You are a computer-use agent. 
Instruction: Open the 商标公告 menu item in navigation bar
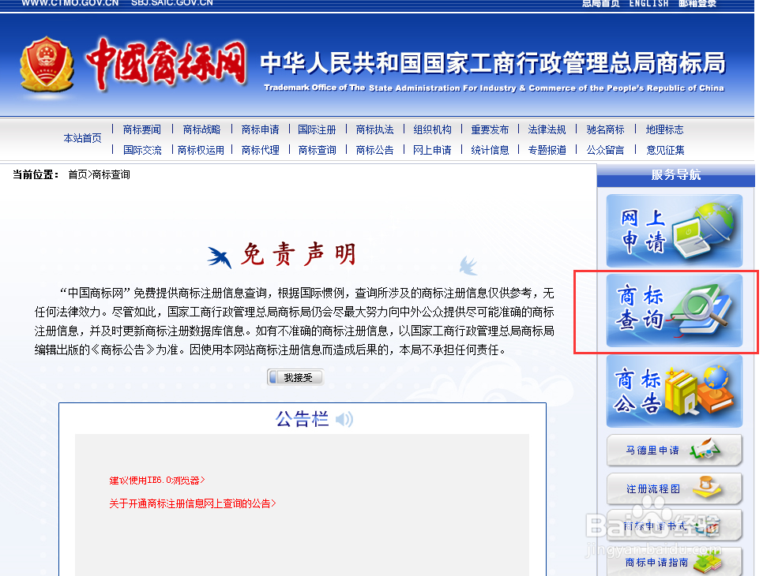pyautogui.click(x=374, y=150)
